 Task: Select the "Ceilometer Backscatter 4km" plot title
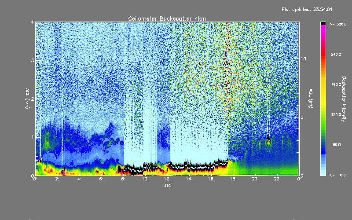click(x=167, y=18)
